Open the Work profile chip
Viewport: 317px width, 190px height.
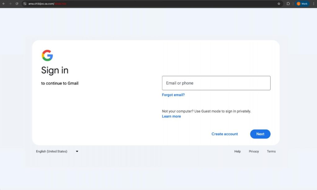pos(302,4)
